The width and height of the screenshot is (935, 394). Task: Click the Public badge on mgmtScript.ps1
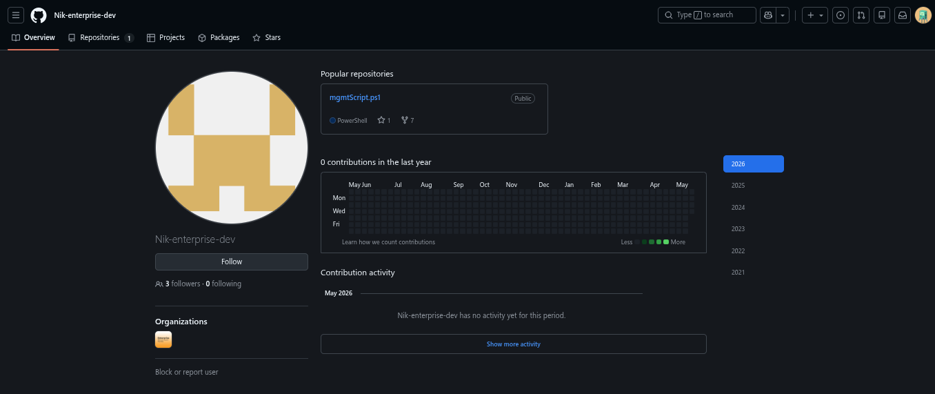tap(523, 99)
